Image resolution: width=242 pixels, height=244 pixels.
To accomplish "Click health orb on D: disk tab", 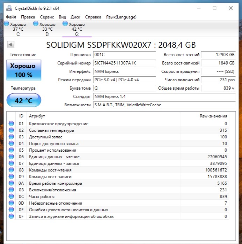I will coord(36,23).
